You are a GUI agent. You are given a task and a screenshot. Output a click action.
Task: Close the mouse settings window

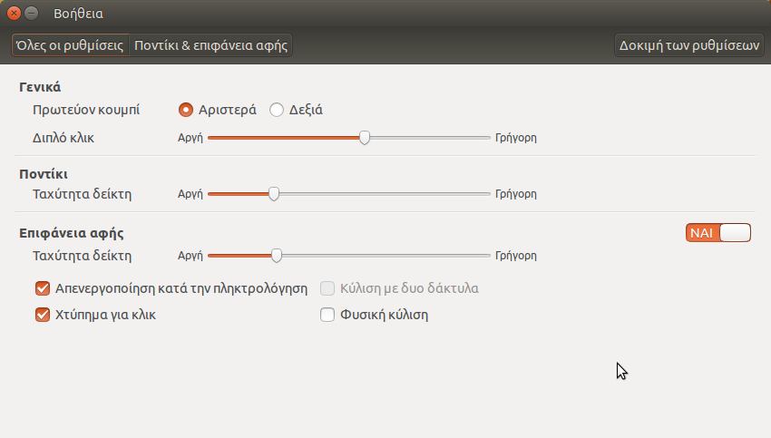point(14,14)
